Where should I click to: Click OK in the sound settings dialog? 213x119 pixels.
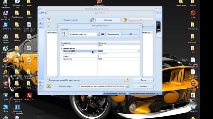(131, 34)
